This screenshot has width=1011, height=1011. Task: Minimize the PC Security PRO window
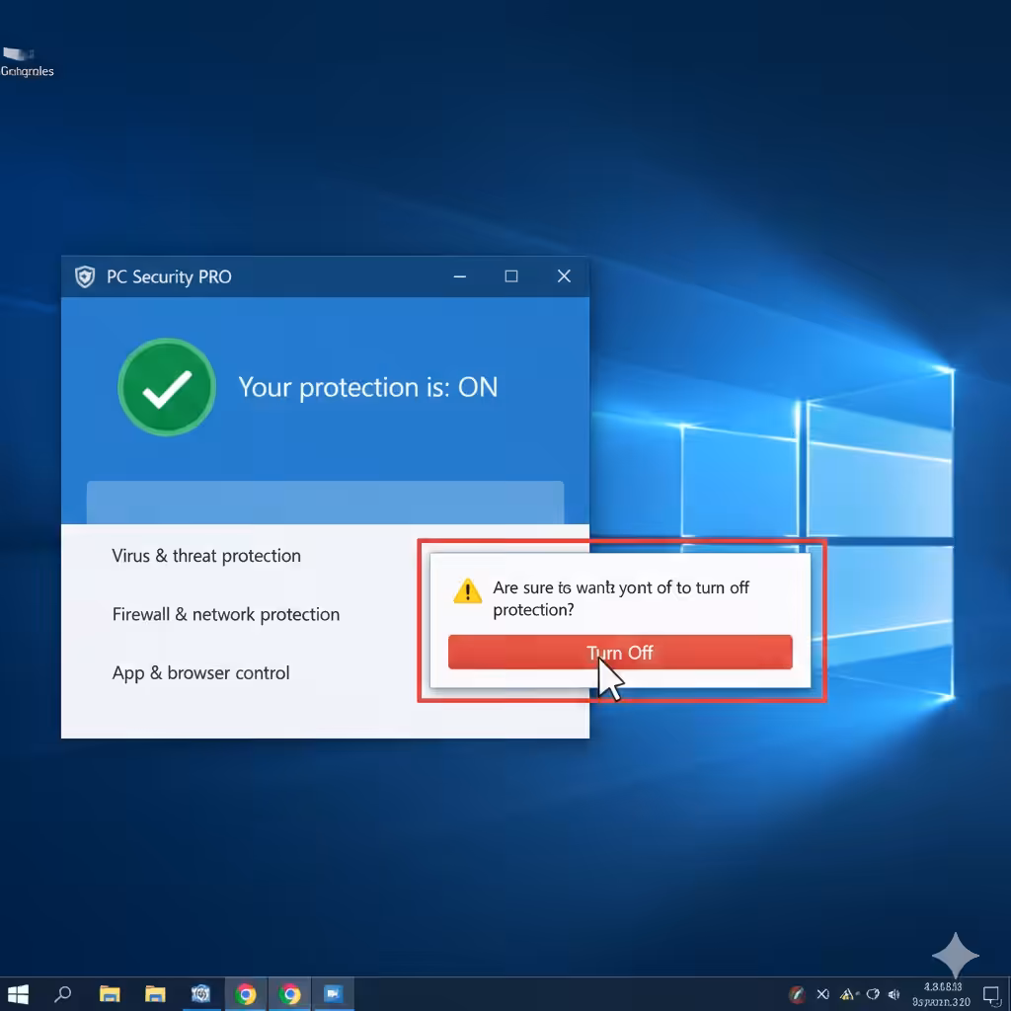pos(460,276)
